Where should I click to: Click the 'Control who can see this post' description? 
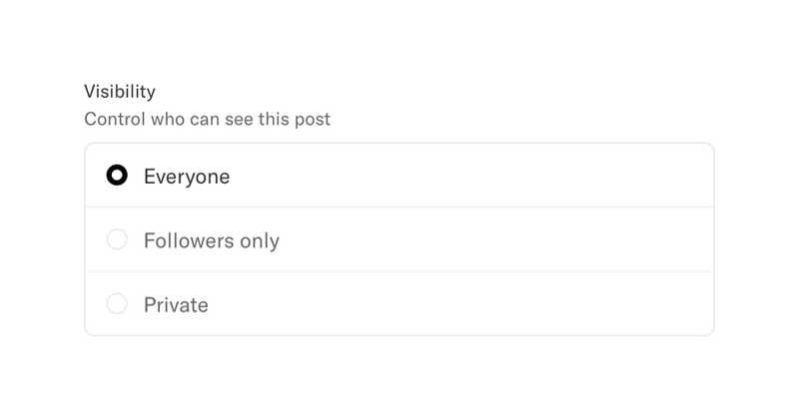[207, 120]
